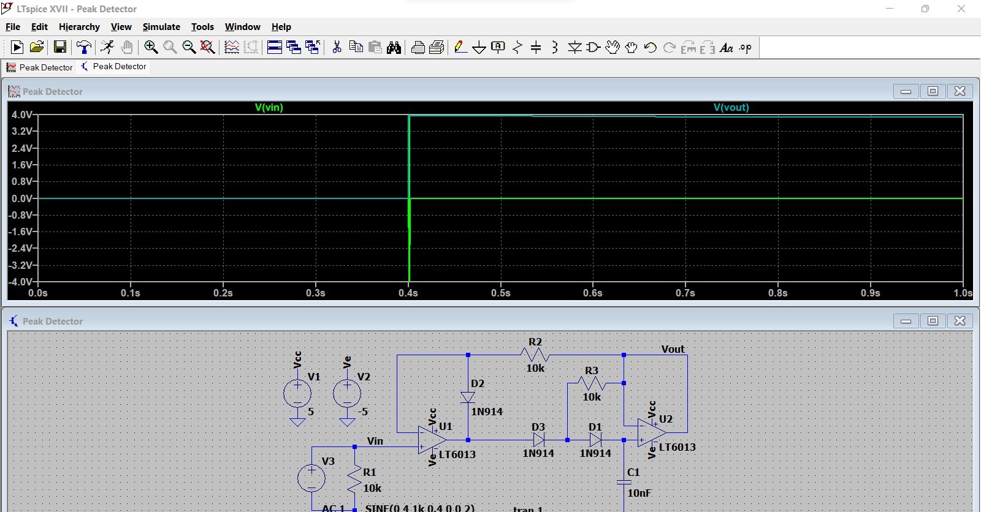Open the View menu
This screenshot has height=512, width=981.
(x=121, y=27)
